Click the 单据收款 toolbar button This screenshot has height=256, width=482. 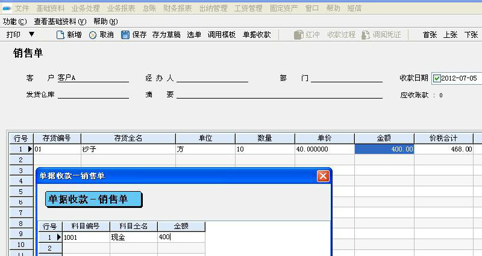point(257,35)
